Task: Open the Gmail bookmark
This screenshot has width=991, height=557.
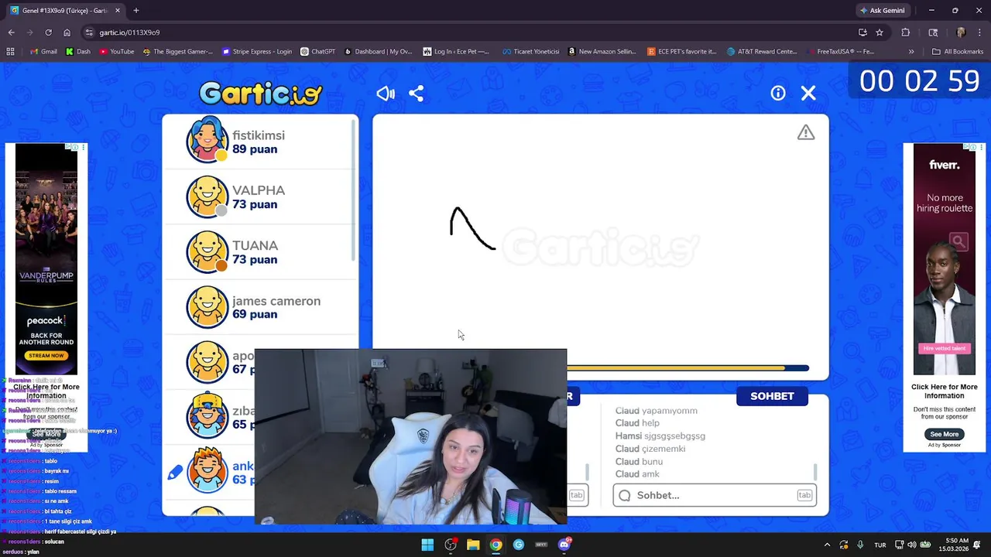Action: (x=43, y=52)
